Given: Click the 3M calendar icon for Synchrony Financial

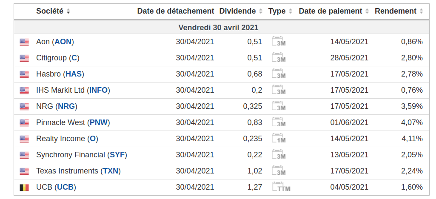Looking at the screenshot, I should (x=279, y=154).
